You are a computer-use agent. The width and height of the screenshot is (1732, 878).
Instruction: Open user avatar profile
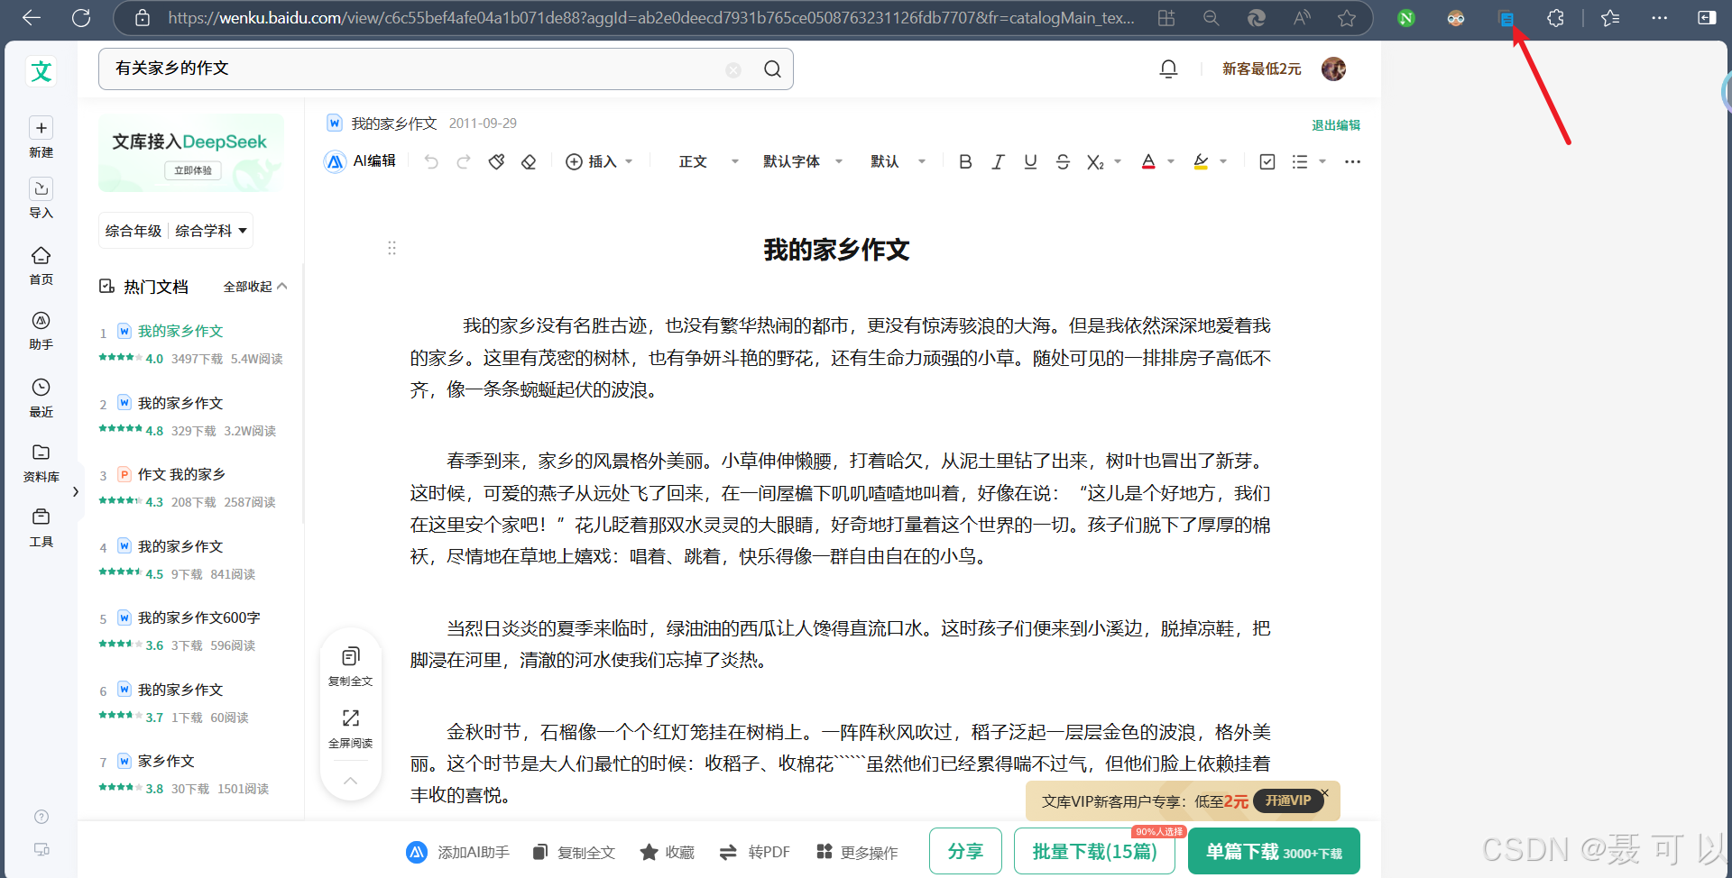pos(1333,69)
